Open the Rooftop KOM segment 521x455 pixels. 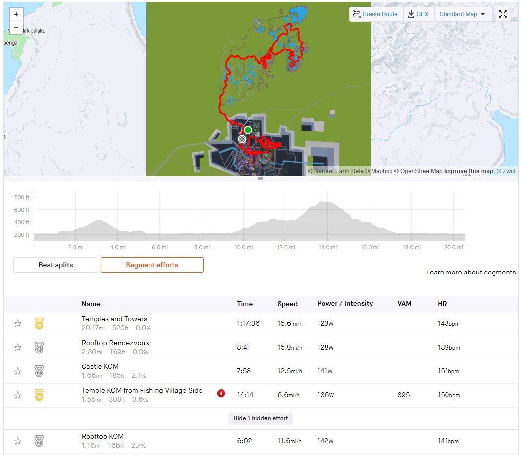click(x=103, y=436)
